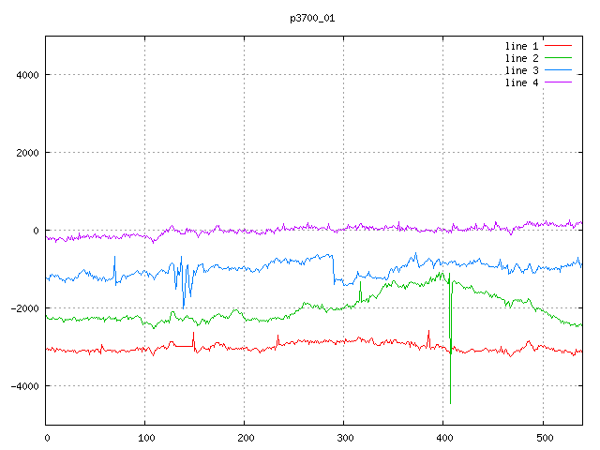Click the chart title p3700_01
This screenshot has height=450, width=600.
(x=312, y=19)
